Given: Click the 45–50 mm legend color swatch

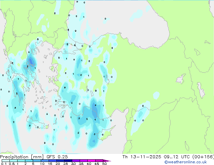Looking at the screenshot, I should (99, 161).
